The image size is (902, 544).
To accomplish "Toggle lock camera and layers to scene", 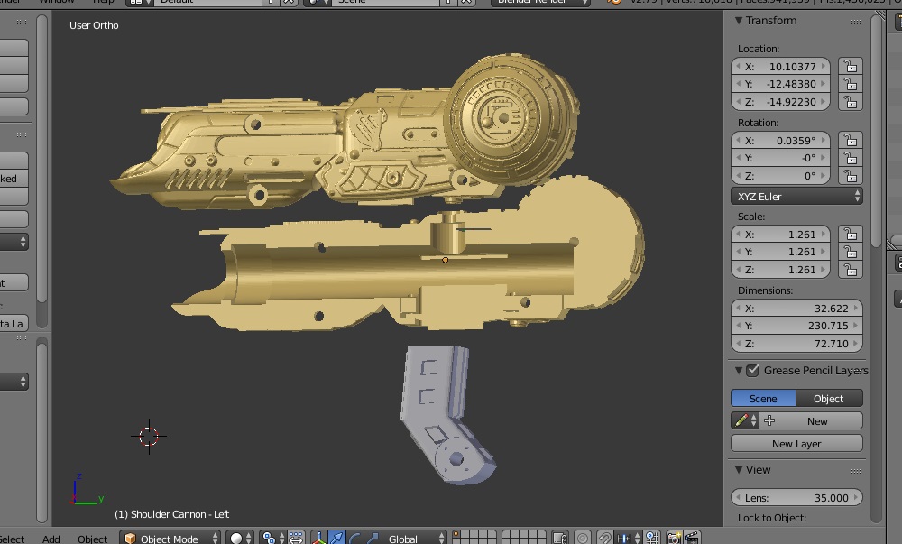I will 560,539.
